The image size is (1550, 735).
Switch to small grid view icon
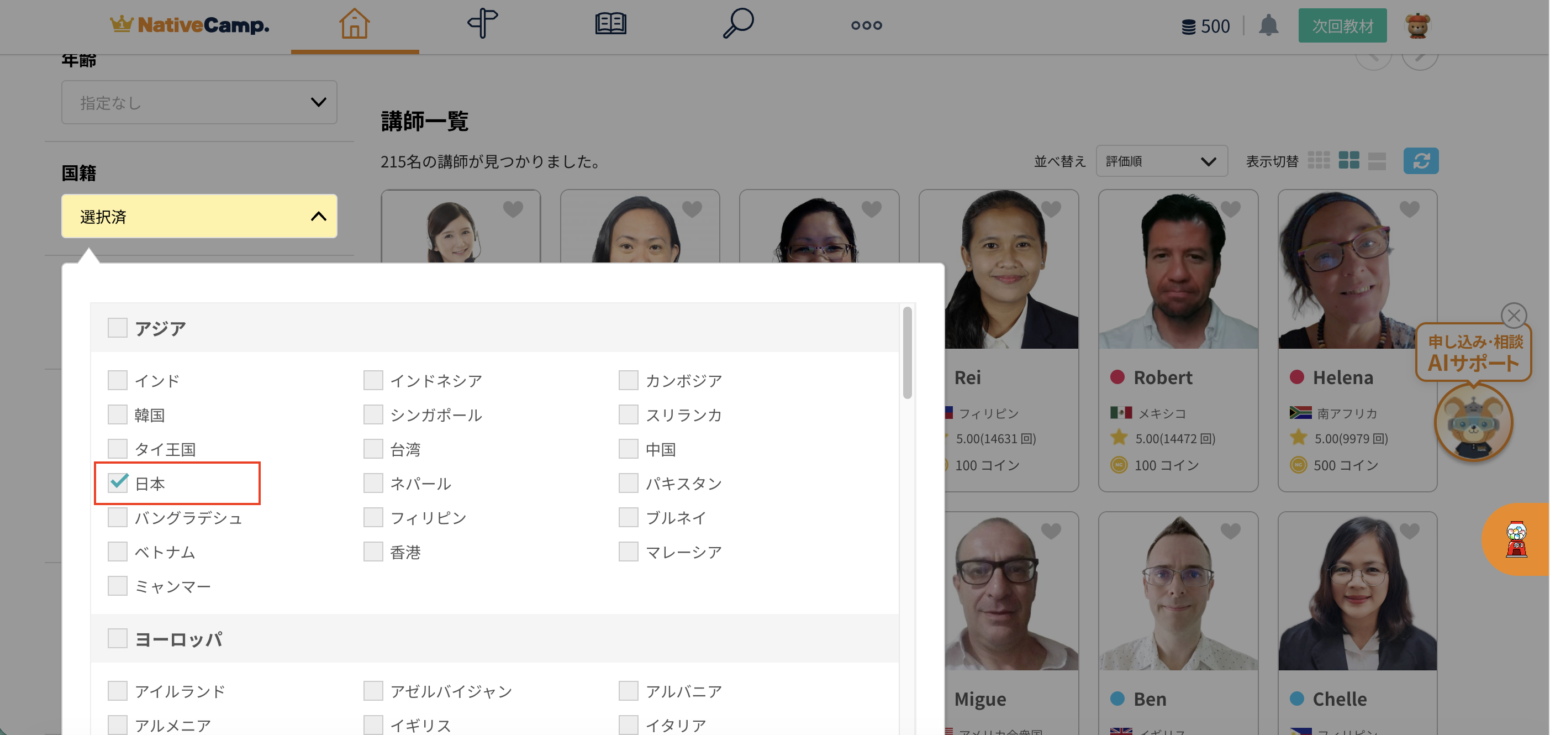tap(1319, 160)
